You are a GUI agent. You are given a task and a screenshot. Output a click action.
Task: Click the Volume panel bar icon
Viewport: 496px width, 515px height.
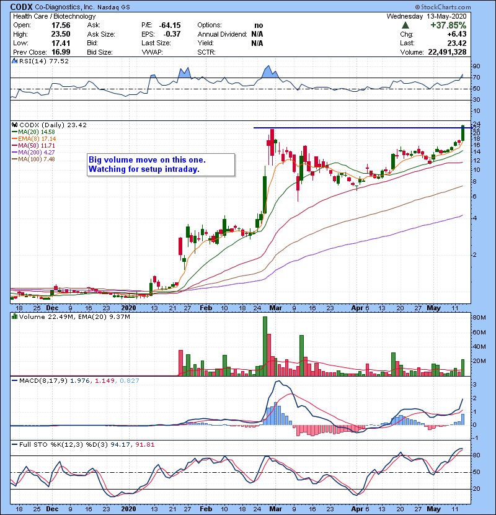point(14,317)
